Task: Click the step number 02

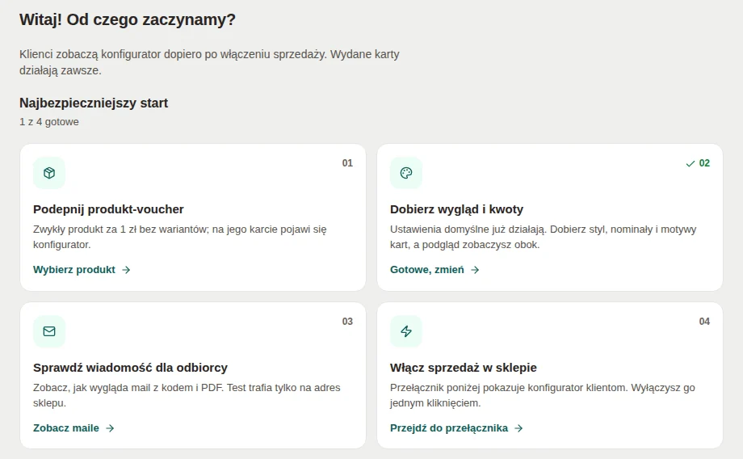Action: coord(704,163)
